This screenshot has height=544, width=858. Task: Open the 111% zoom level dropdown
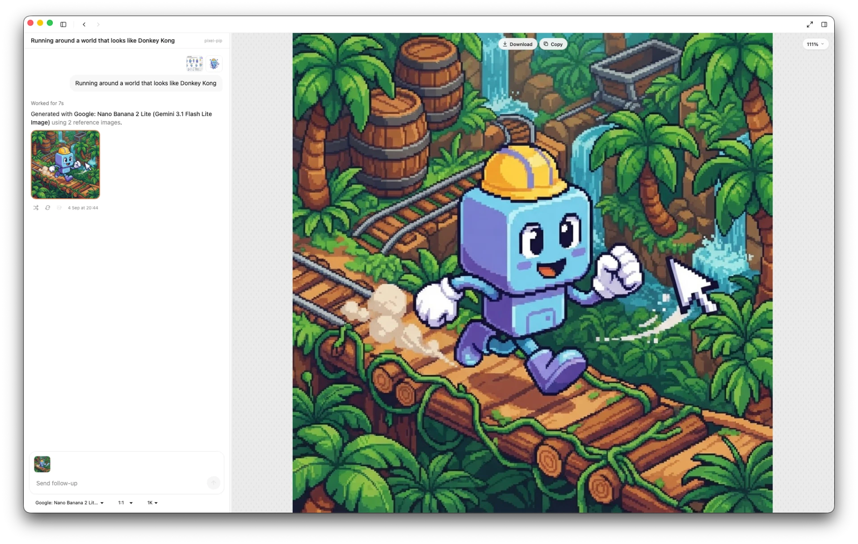coord(815,44)
